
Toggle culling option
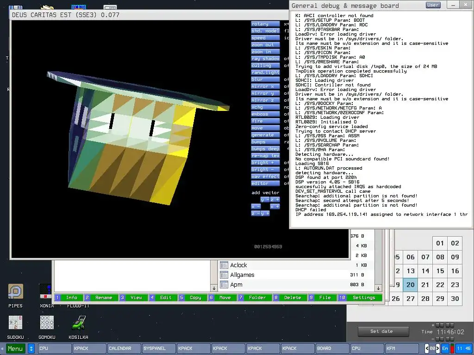click(265, 66)
